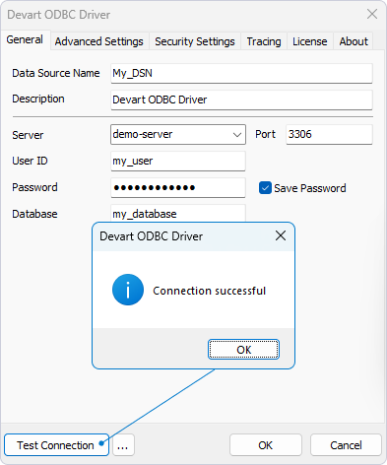Screen dimensions: 387x465
Task: Click the Test Connection button
Action: (x=56, y=445)
